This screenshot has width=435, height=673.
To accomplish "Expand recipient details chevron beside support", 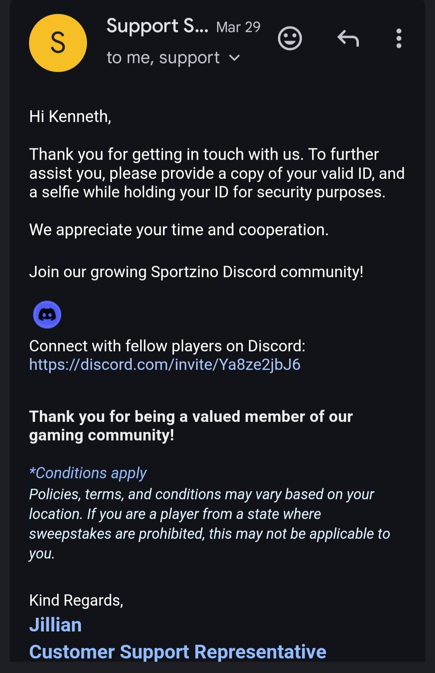I will 234,58.
